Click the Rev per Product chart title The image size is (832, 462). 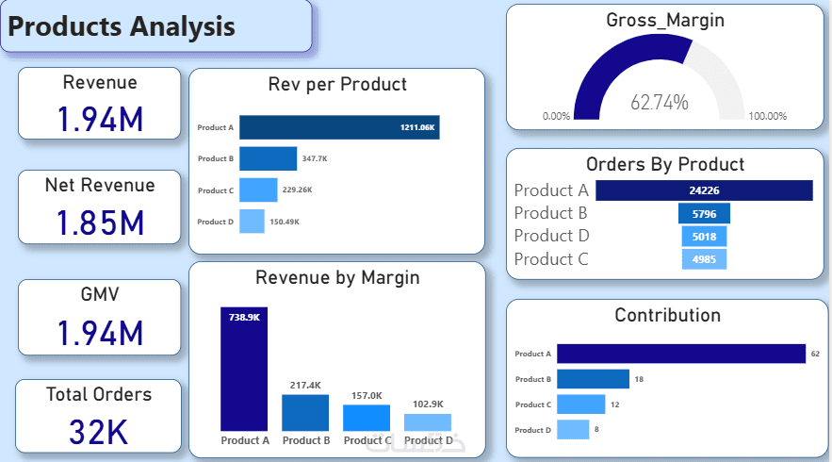(x=337, y=84)
